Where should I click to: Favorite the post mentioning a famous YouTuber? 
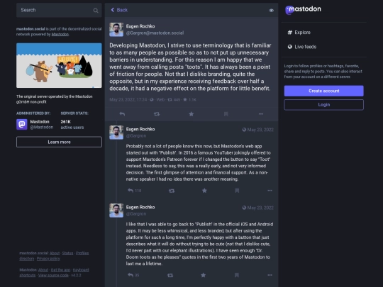coord(204,191)
